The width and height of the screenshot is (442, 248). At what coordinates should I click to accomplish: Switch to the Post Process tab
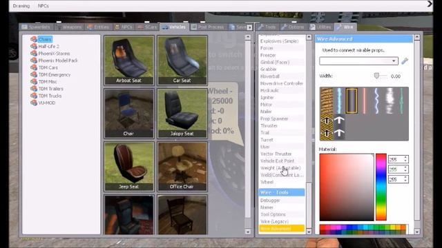click(208, 27)
